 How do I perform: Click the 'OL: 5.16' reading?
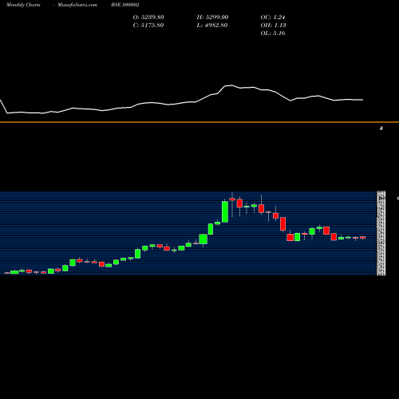click(273, 33)
